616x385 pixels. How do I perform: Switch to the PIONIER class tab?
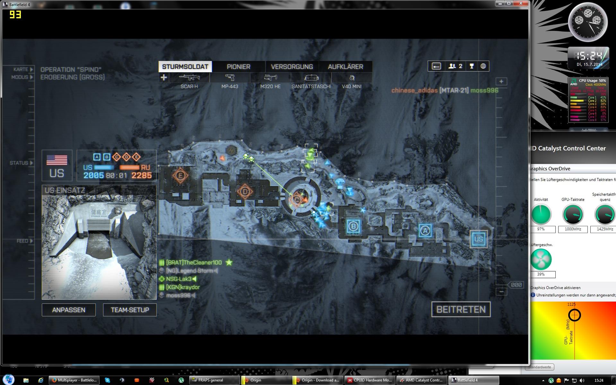[x=239, y=66]
